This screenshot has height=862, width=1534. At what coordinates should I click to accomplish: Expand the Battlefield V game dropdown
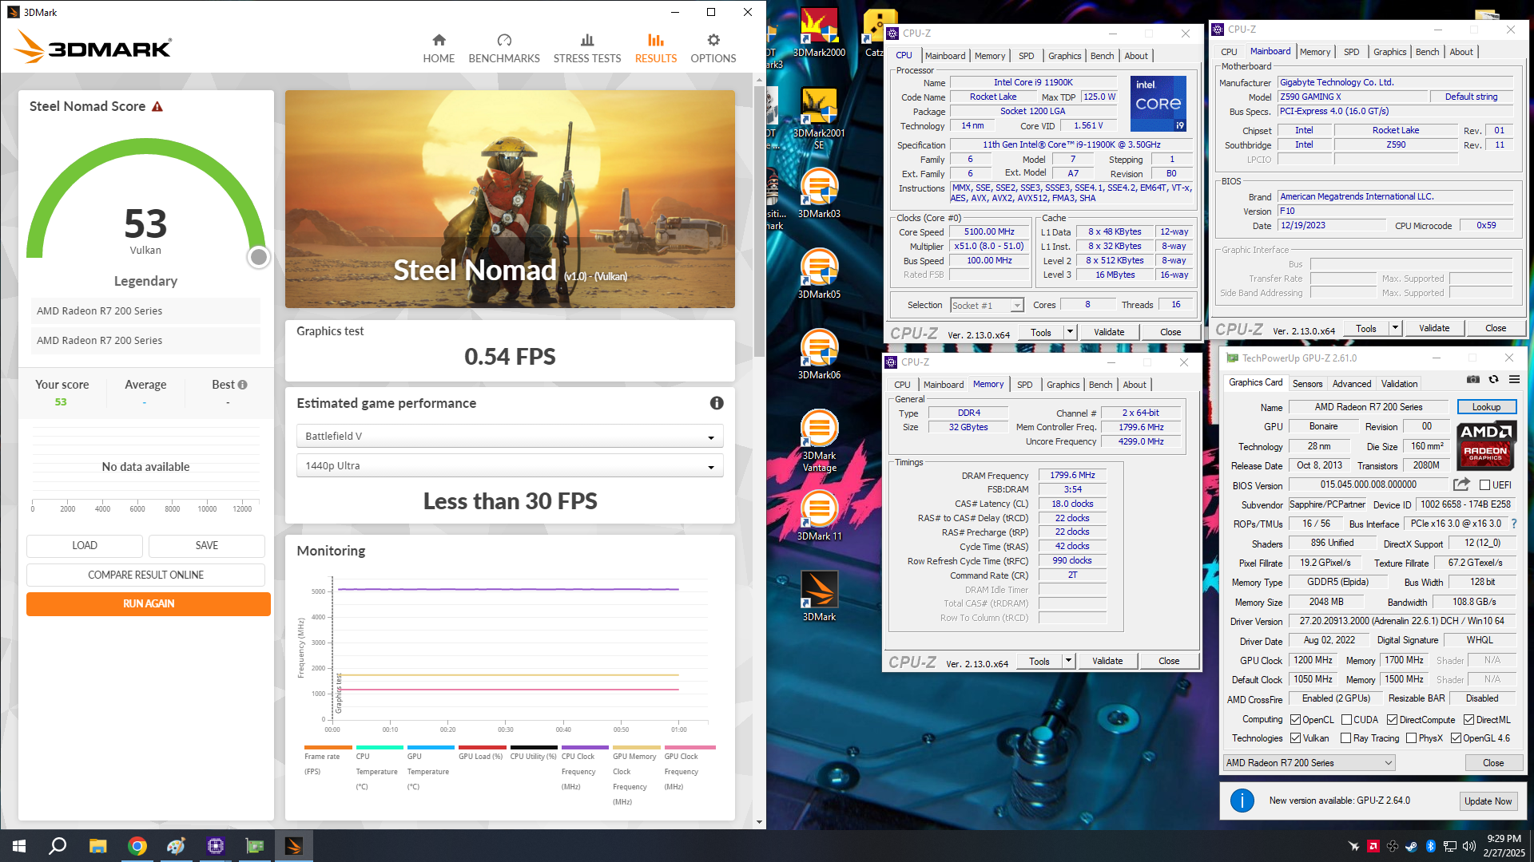pos(510,436)
